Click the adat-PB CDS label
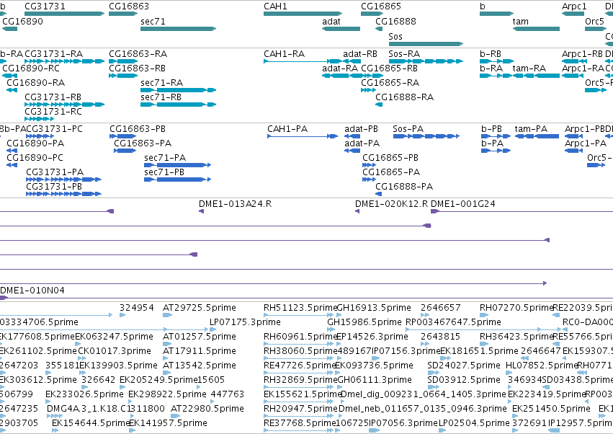 click(361, 129)
